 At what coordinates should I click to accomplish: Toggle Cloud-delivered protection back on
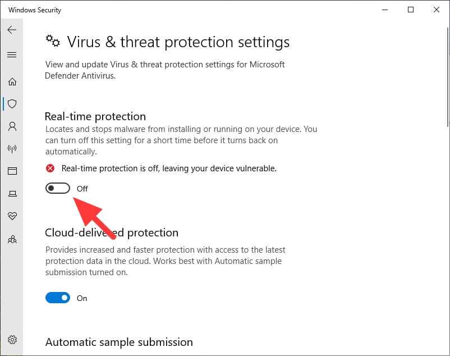coord(57,298)
